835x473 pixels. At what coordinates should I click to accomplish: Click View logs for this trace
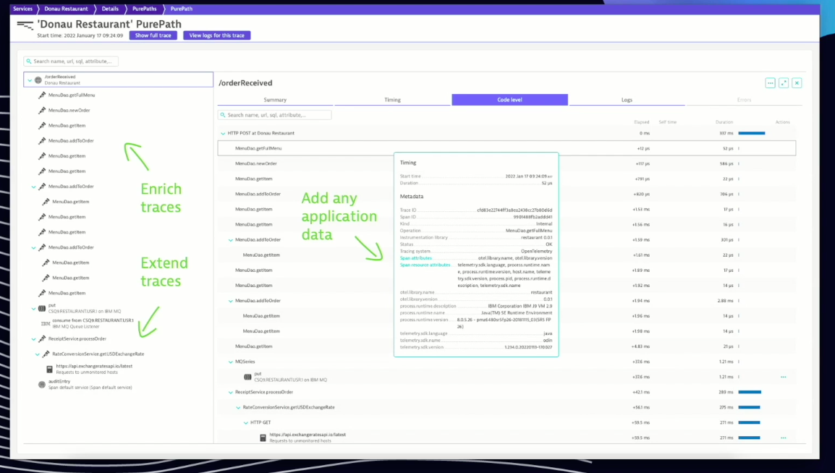(216, 35)
